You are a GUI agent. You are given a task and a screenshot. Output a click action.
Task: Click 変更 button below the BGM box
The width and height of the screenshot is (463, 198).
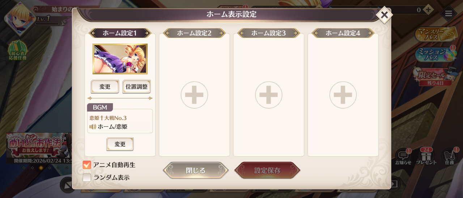pos(120,144)
